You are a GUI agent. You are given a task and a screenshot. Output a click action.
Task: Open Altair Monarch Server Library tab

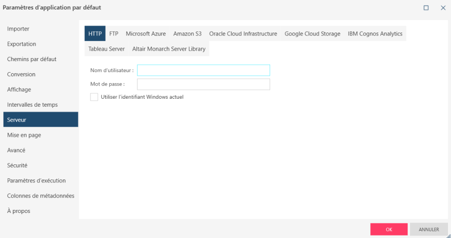tap(168, 49)
